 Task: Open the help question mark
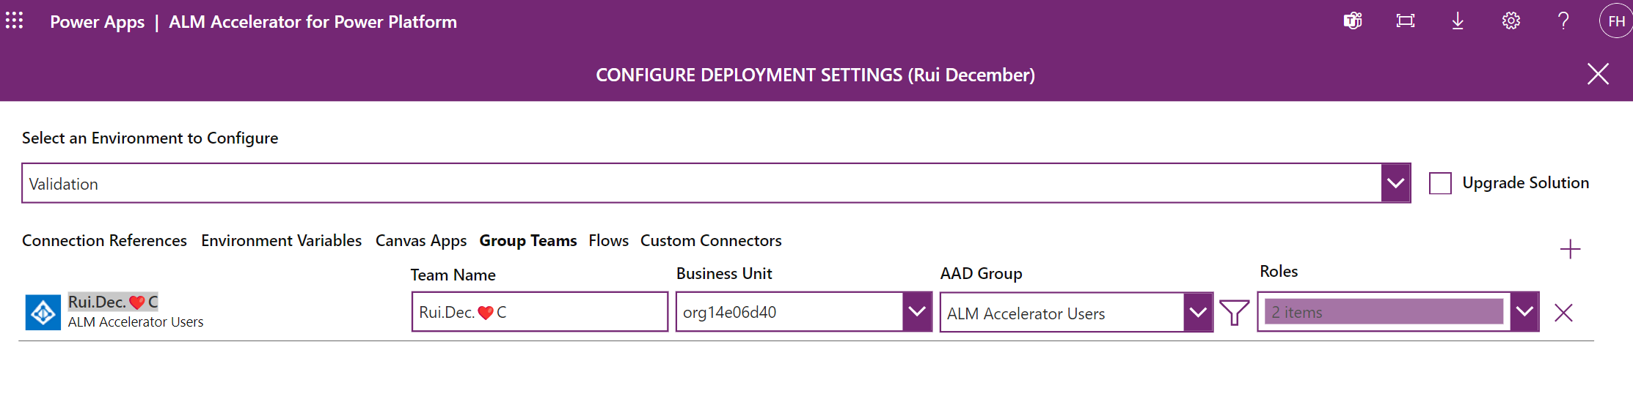1563,21
